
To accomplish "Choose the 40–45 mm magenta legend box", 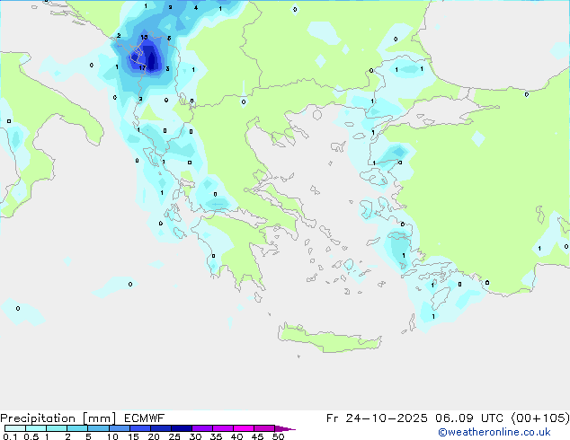I will point(244,428).
